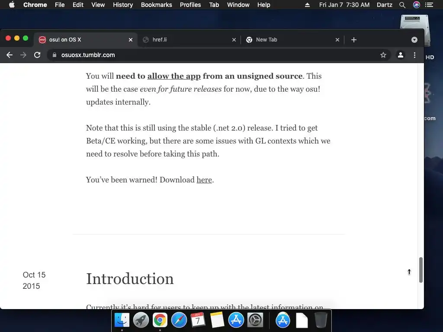The height and width of the screenshot is (332, 443).
Task: Switch to the New Tab tab
Action: [292, 40]
